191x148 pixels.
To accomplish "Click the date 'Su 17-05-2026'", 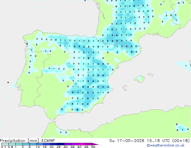I will coord(127,141).
